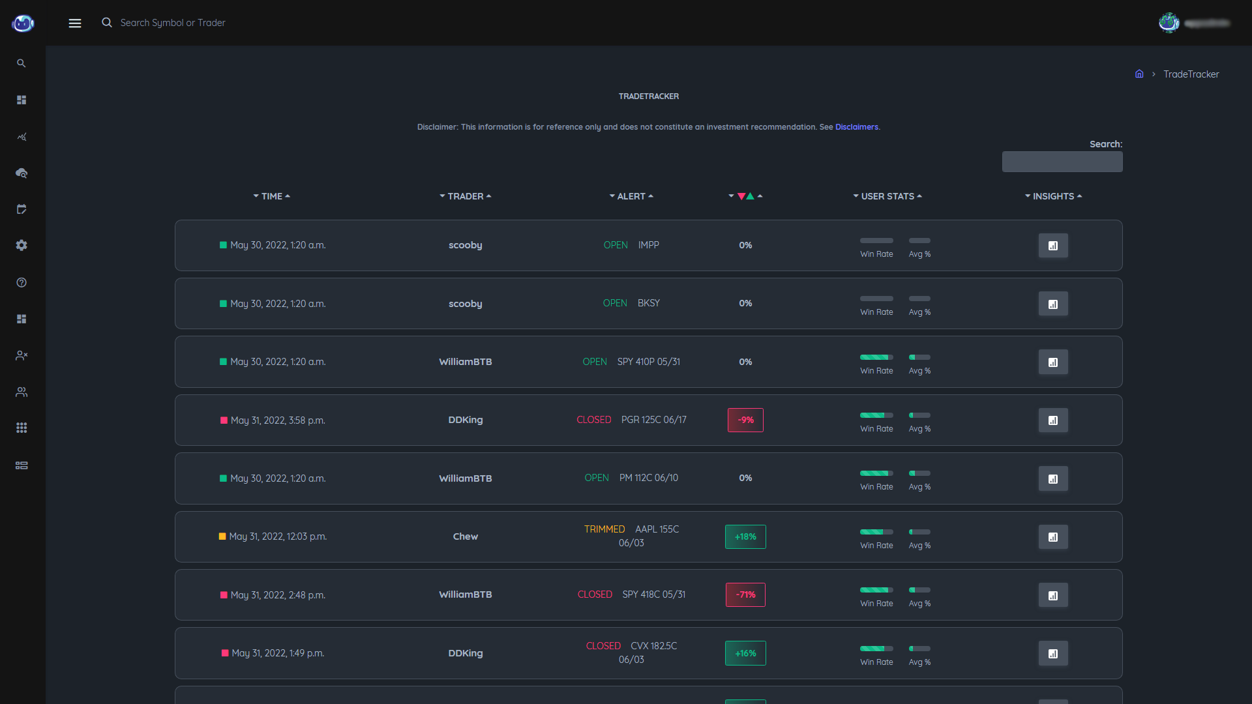Click 'SPY 410P 05/31' alert text
Image resolution: width=1252 pixels, height=704 pixels.
pos(649,362)
